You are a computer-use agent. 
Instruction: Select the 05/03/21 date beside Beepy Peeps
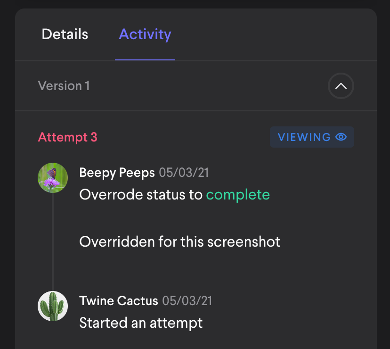click(x=184, y=173)
